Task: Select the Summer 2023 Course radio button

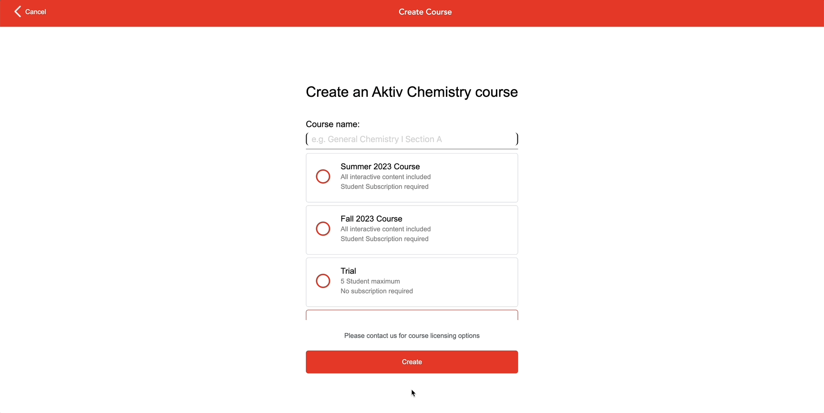Action: click(x=323, y=176)
